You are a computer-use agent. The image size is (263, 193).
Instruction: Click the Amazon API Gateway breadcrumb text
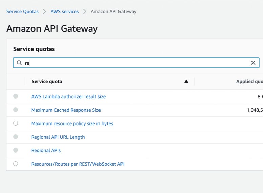pos(113,11)
